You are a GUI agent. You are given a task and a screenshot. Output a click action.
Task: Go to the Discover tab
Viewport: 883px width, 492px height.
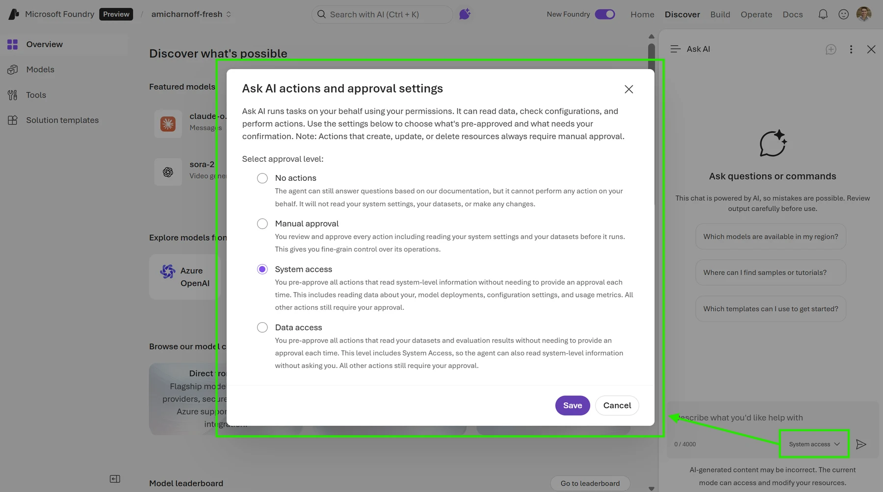pyautogui.click(x=682, y=14)
